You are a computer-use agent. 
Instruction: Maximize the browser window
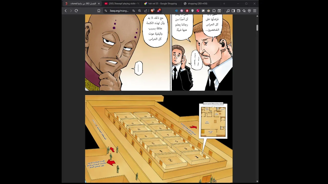point(246,4)
